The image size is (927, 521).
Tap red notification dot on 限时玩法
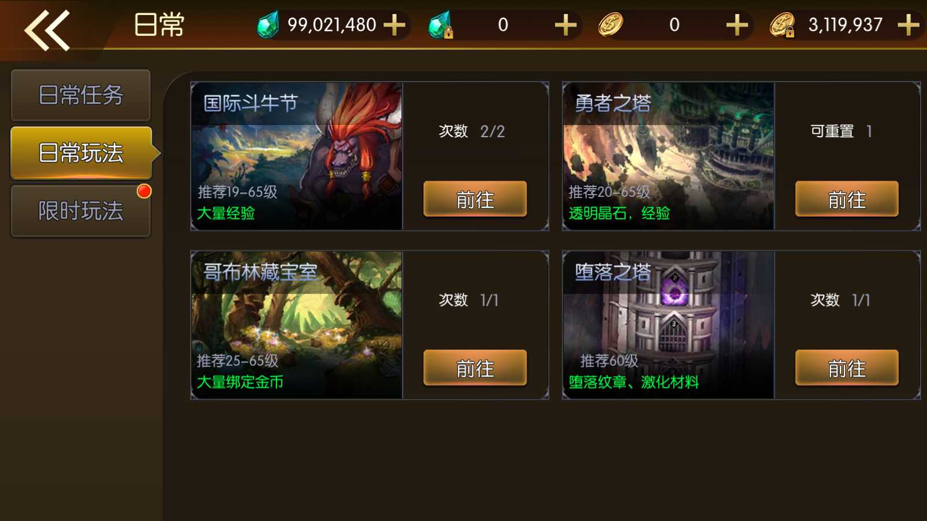144,191
